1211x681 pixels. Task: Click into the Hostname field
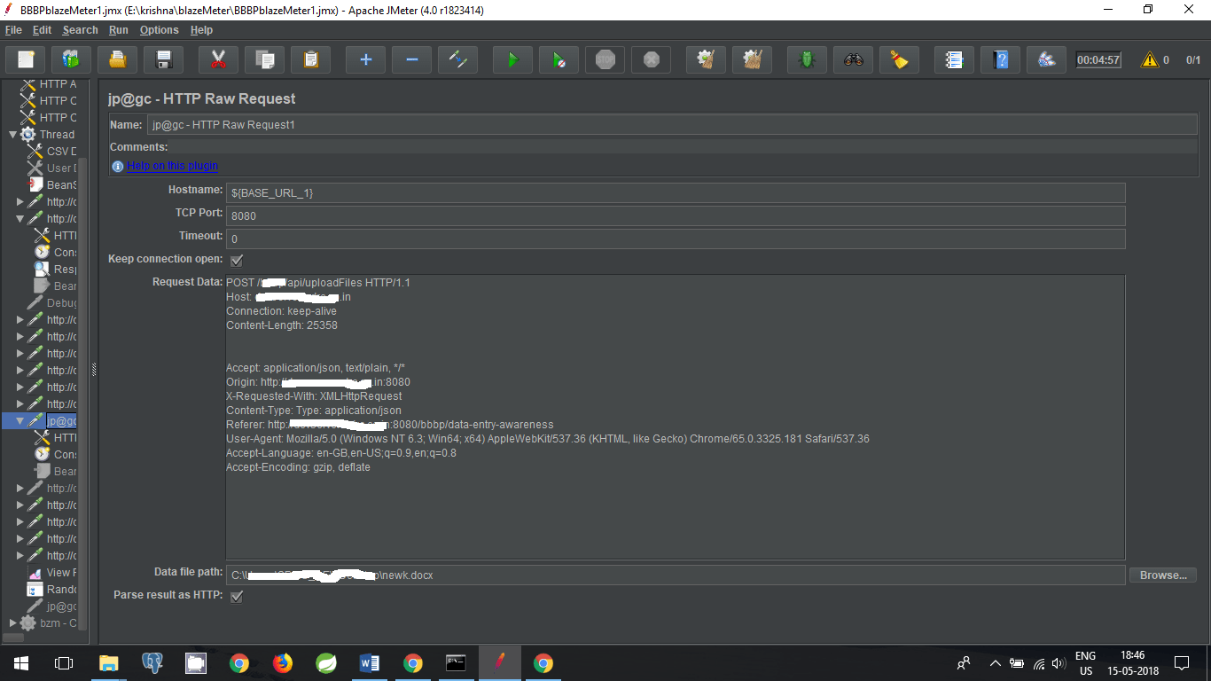click(x=676, y=192)
